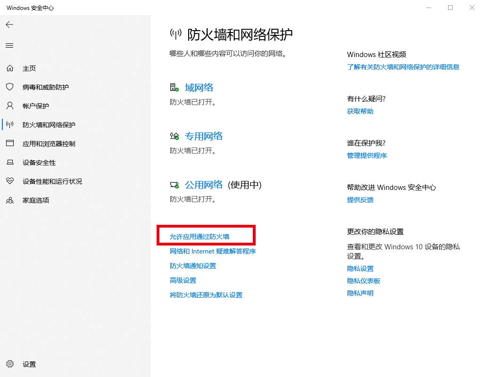Image resolution: width=483 pixels, height=377 pixels.
Task: Open 网络和 Internet 疑难解答程序 link
Action: (213, 251)
